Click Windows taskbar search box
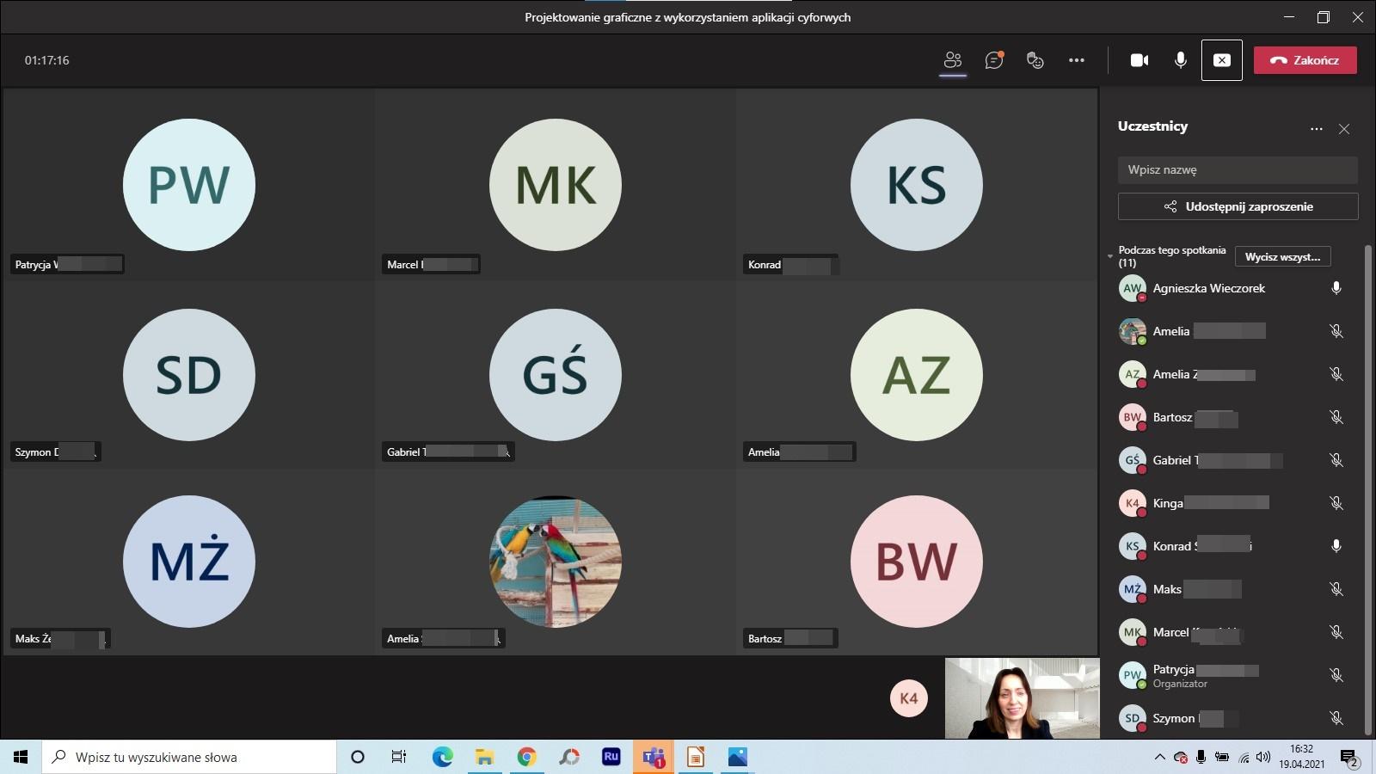This screenshot has width=1376, height=774. (189, 757)
